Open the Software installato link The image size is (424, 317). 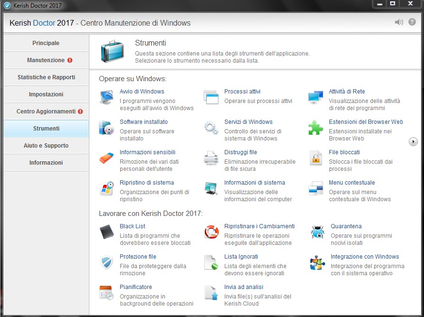[144, 122]
